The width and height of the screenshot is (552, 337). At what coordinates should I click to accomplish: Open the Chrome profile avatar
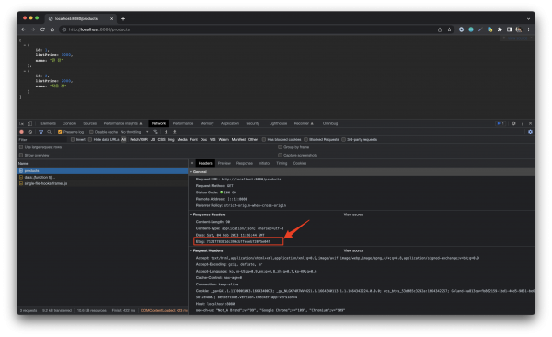[519, 29]
